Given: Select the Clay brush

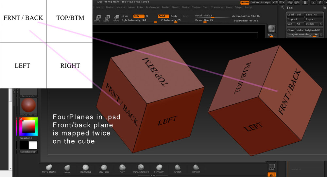Looking at the screenshot, I should pos(122,168).
